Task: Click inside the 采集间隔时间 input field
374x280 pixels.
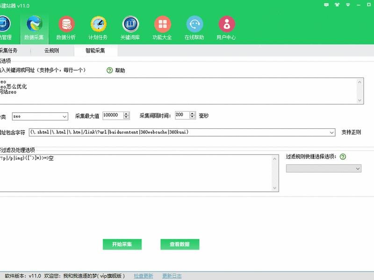Action: point(182,115)
